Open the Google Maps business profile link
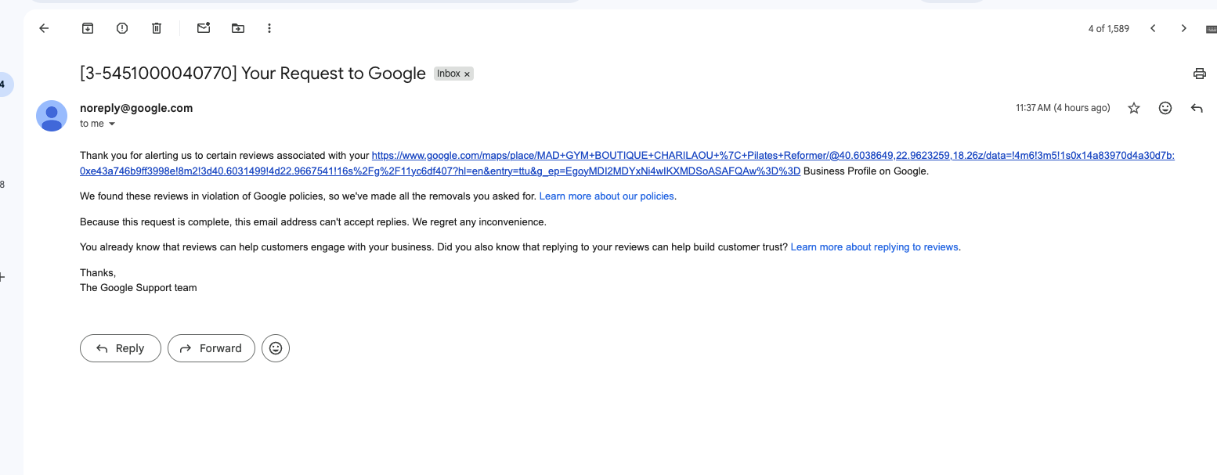Viewport: 1217px width, 475px height. click(627, 163)
